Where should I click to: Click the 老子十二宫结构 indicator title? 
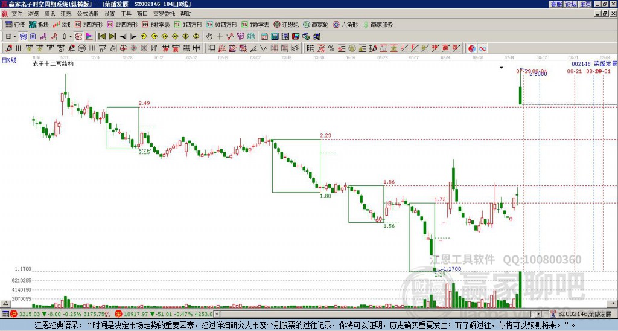pos(53,63)
